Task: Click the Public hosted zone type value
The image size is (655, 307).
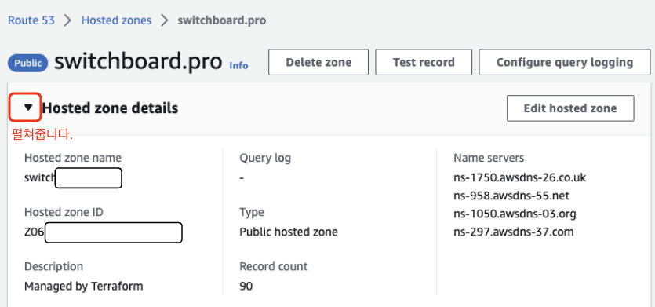Action: pos(288,232)
